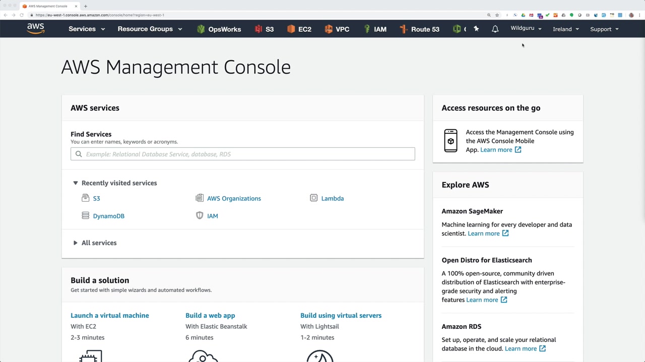Viewport: 645px width, 362px height.
Task: Open the Services dropdown menu
Action: [87, 29]
